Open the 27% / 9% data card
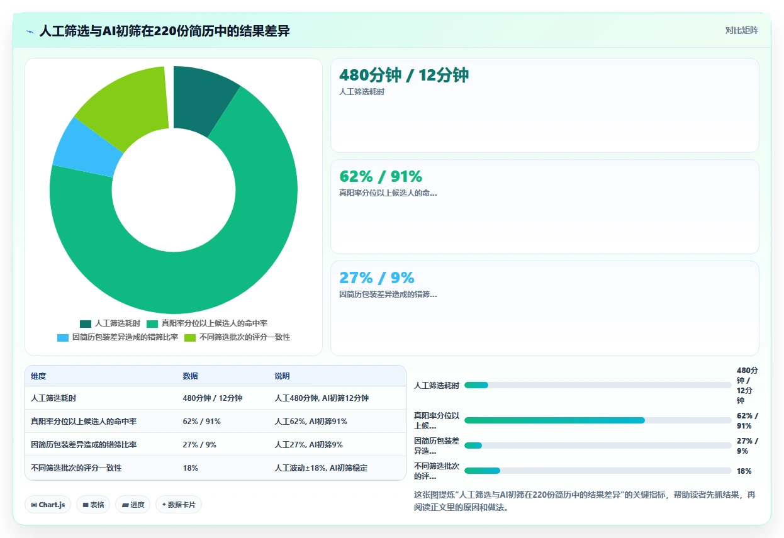Image resolution: width=784 pixels, height=538 pixels. [545, 308]
